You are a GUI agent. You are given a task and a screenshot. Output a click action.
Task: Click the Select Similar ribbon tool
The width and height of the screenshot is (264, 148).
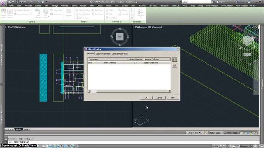pos(4,14)
